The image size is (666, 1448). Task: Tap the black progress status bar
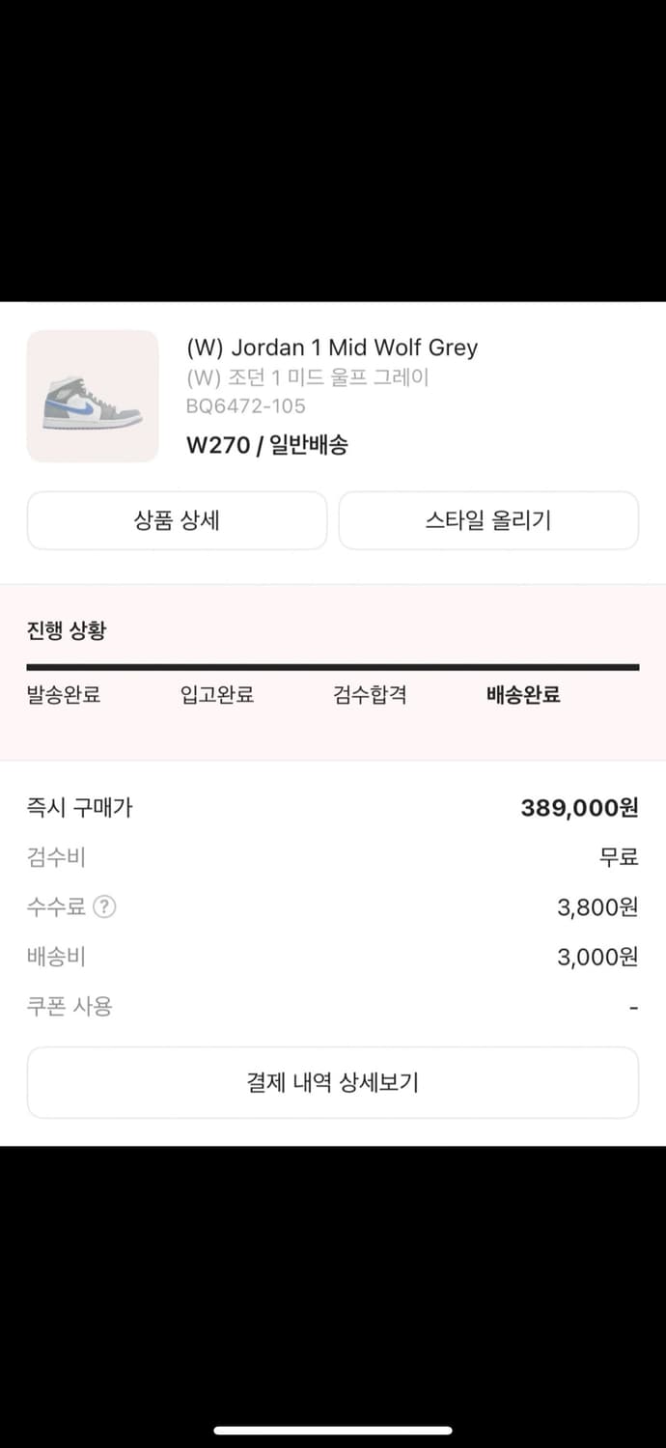(x=333, y=664)
